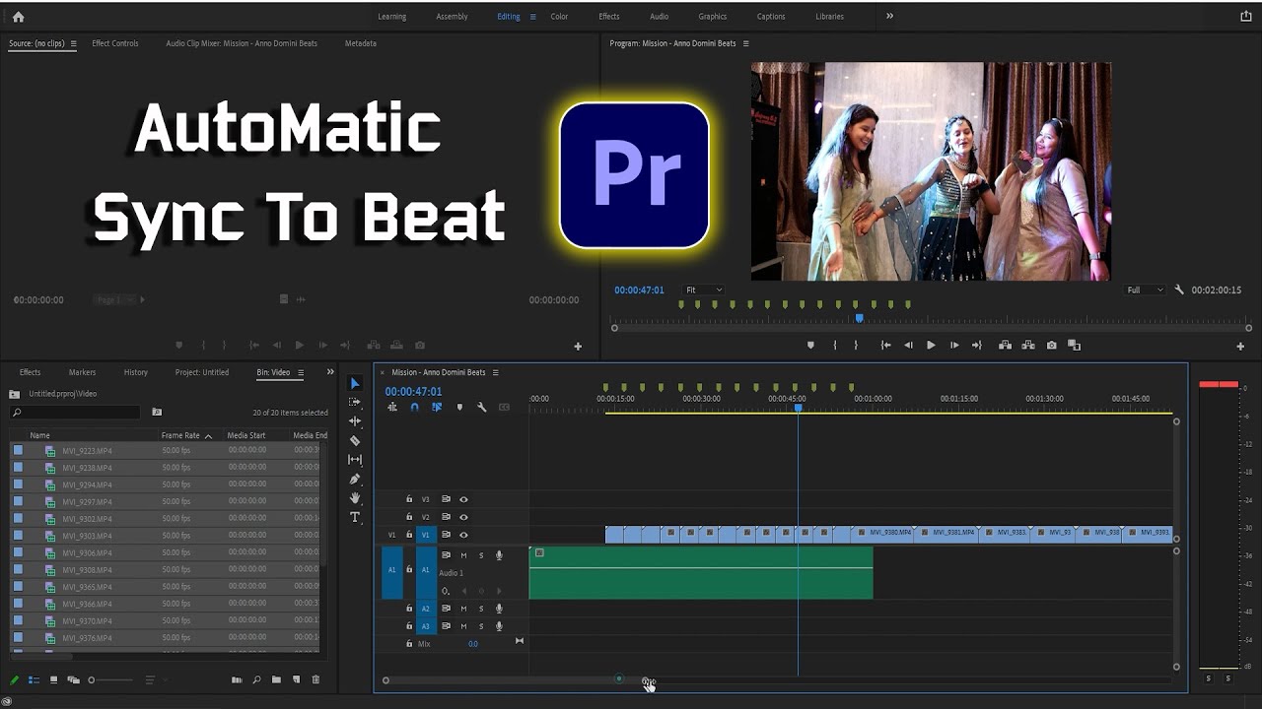Select the Hand tool
This screenshot has width=1262, height=709.
355,498
